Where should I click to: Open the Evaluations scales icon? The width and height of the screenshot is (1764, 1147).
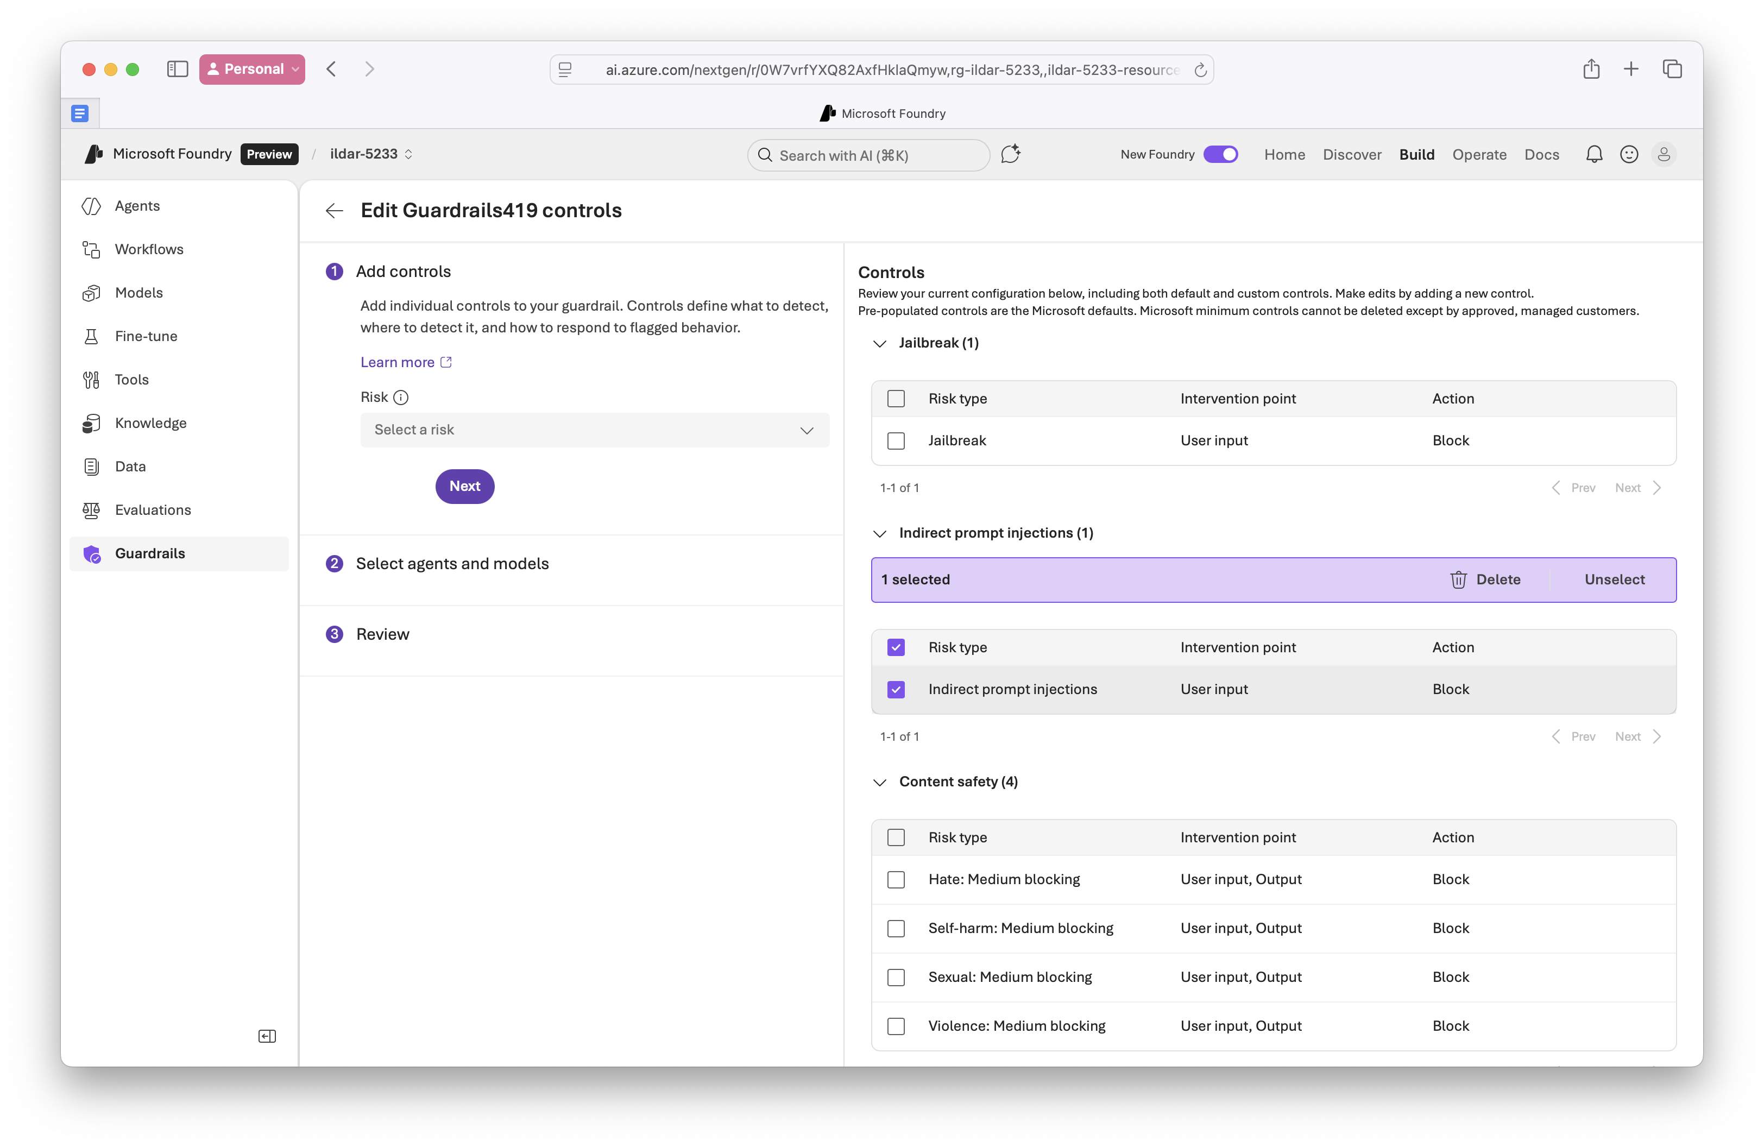(91, 510)
